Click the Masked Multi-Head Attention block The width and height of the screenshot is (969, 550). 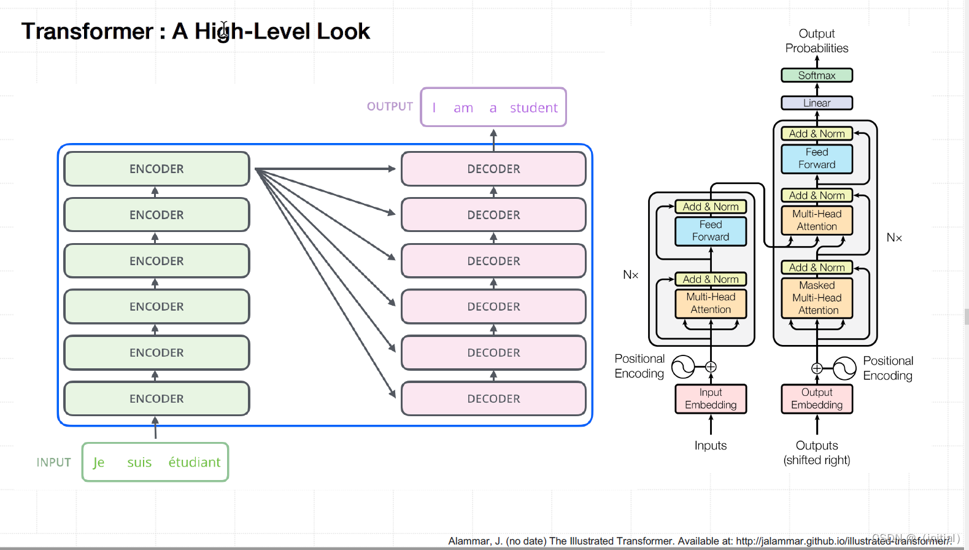tap(817, 298)
